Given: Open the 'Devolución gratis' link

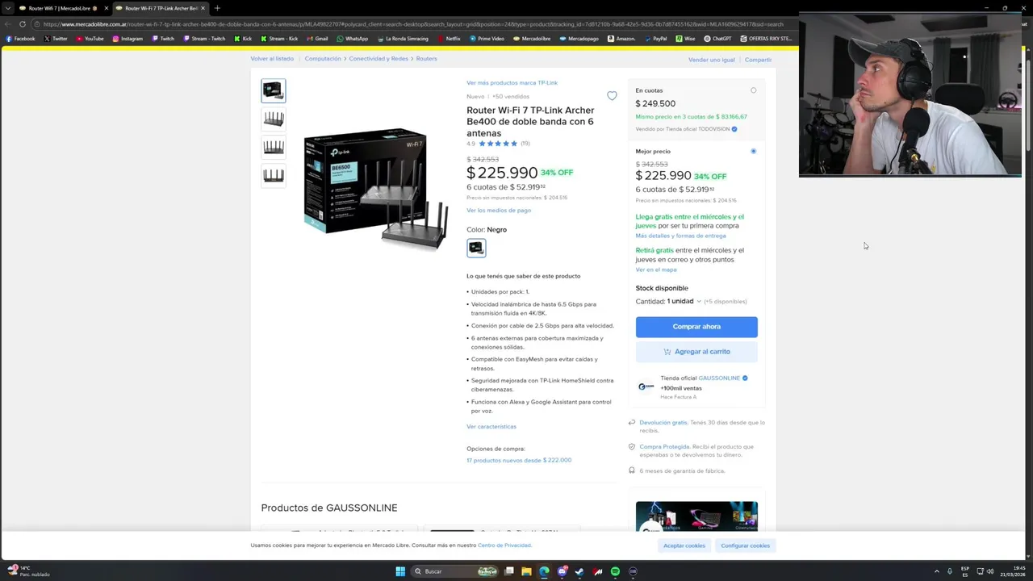Looking at the screenshot, I should tap(663, 422).
